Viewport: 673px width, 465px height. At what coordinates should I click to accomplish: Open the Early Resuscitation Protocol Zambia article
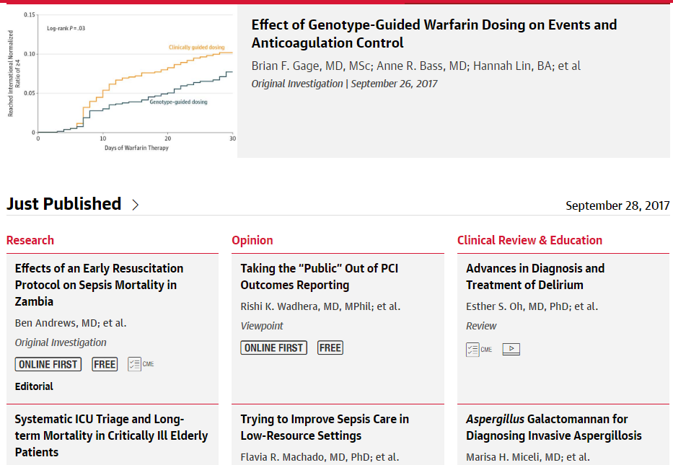point(99,285)
